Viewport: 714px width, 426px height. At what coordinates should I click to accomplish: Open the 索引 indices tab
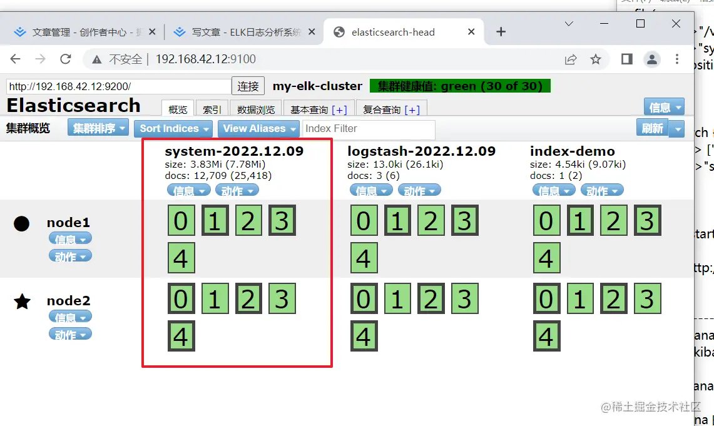coord(212,109)
